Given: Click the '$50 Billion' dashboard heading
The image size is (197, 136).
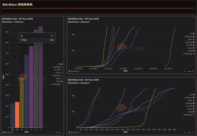Looking at the screenshot, I should point(10,5).
